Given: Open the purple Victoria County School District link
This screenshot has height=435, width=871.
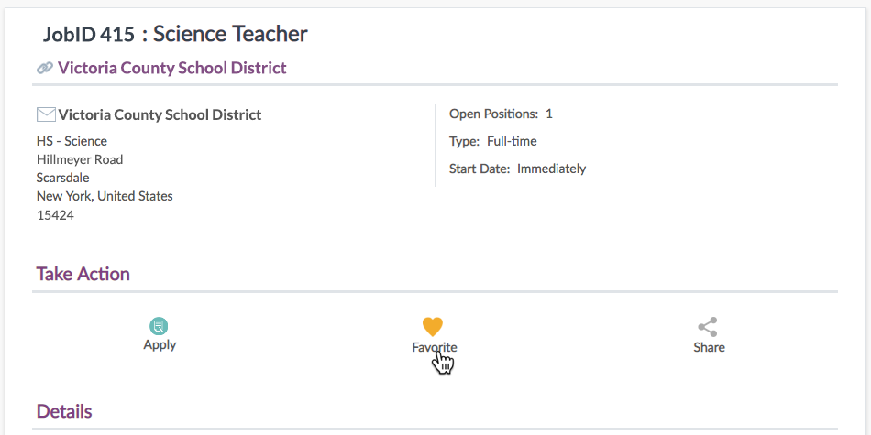Looking at the screenshot, I should coord(172,69).
